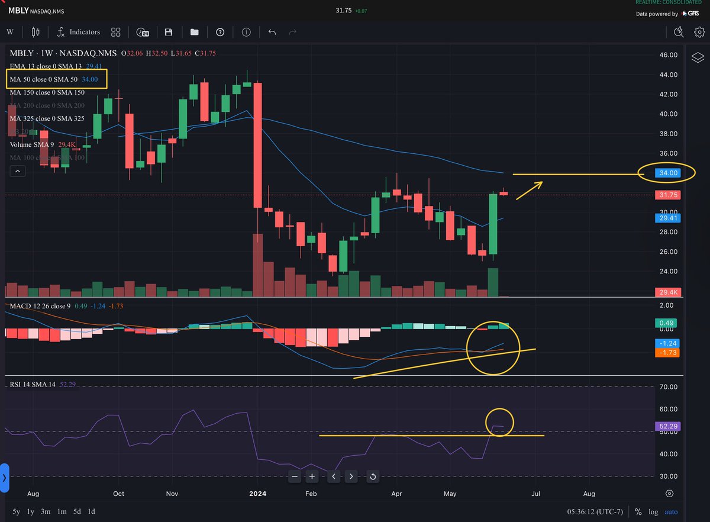The width and height of the screenshot is (710, 522).
Task: Select the MACD 12 26 close 9 legend
Action: [x=67, y=305]
